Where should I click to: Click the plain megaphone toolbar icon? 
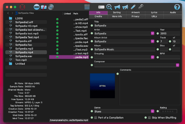117,7
